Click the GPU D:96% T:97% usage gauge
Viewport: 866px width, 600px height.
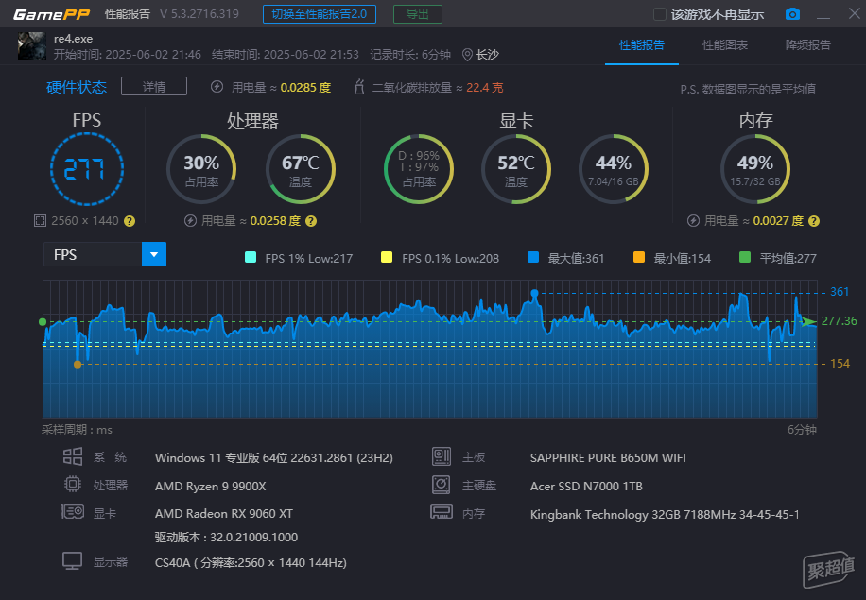pyautogui.click(x=419, y=169)
